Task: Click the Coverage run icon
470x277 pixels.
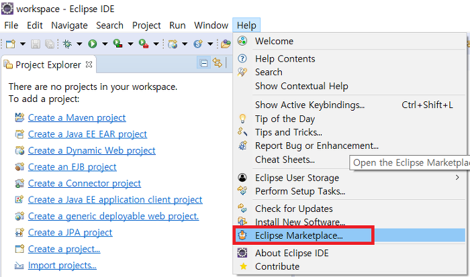Action: click(117, 44)
